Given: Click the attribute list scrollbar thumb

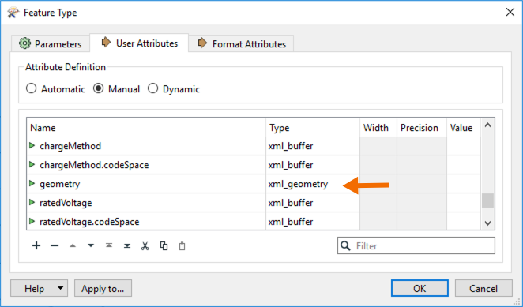Looking at the screenshot, I should point(487,200).
